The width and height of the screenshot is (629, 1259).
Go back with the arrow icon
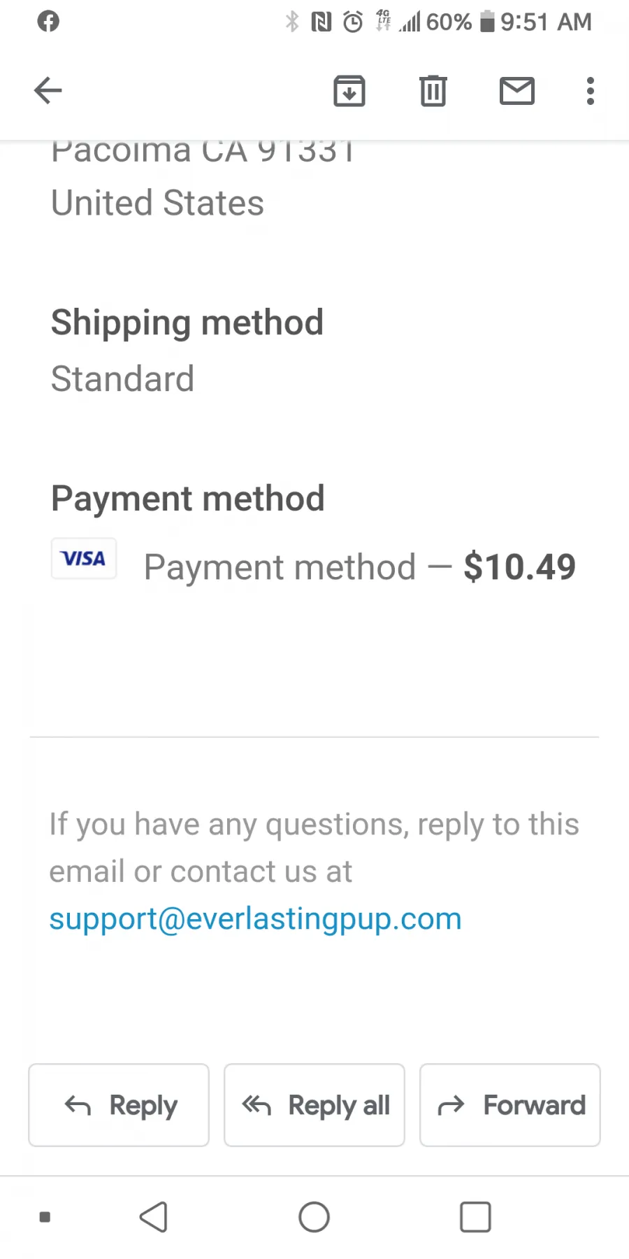pyautogui.click(x=48, y=91)
